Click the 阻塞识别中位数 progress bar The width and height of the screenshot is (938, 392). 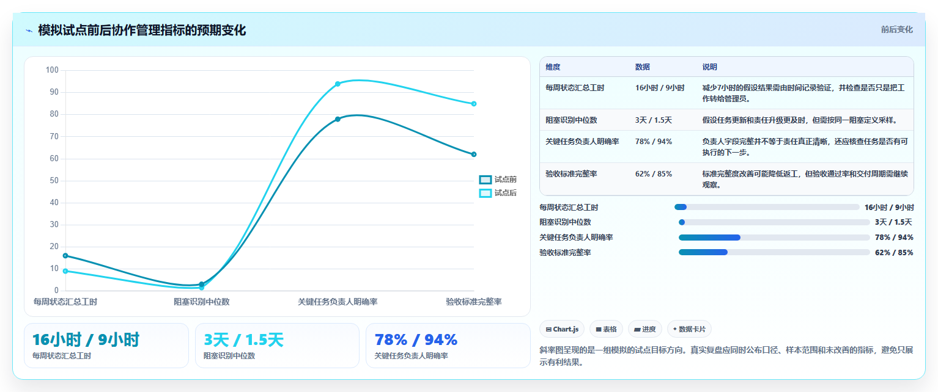click(774, 222)
